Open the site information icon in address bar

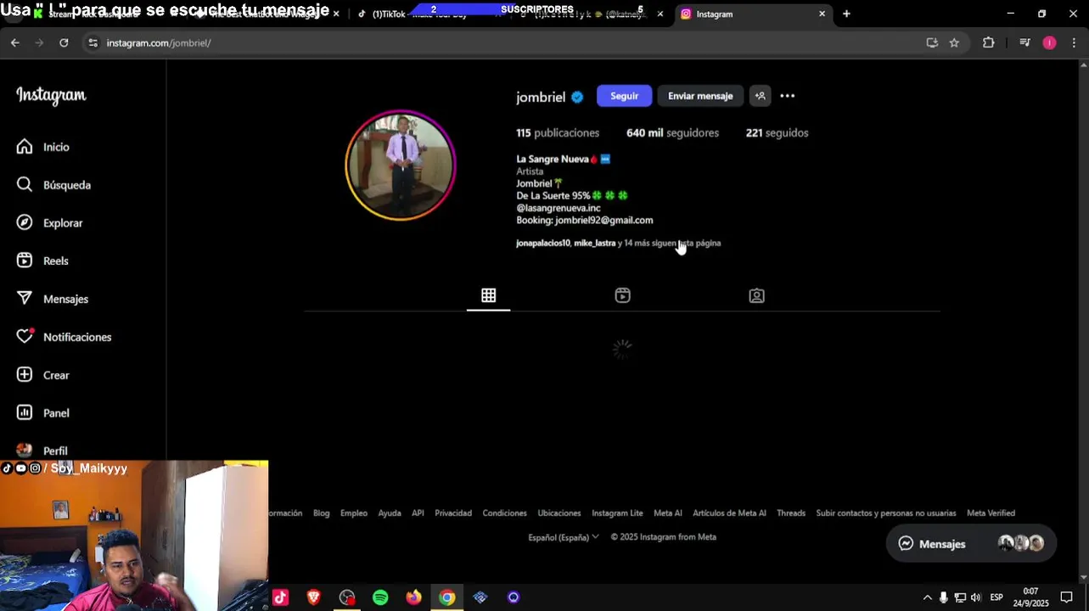(x=93, y=42)
